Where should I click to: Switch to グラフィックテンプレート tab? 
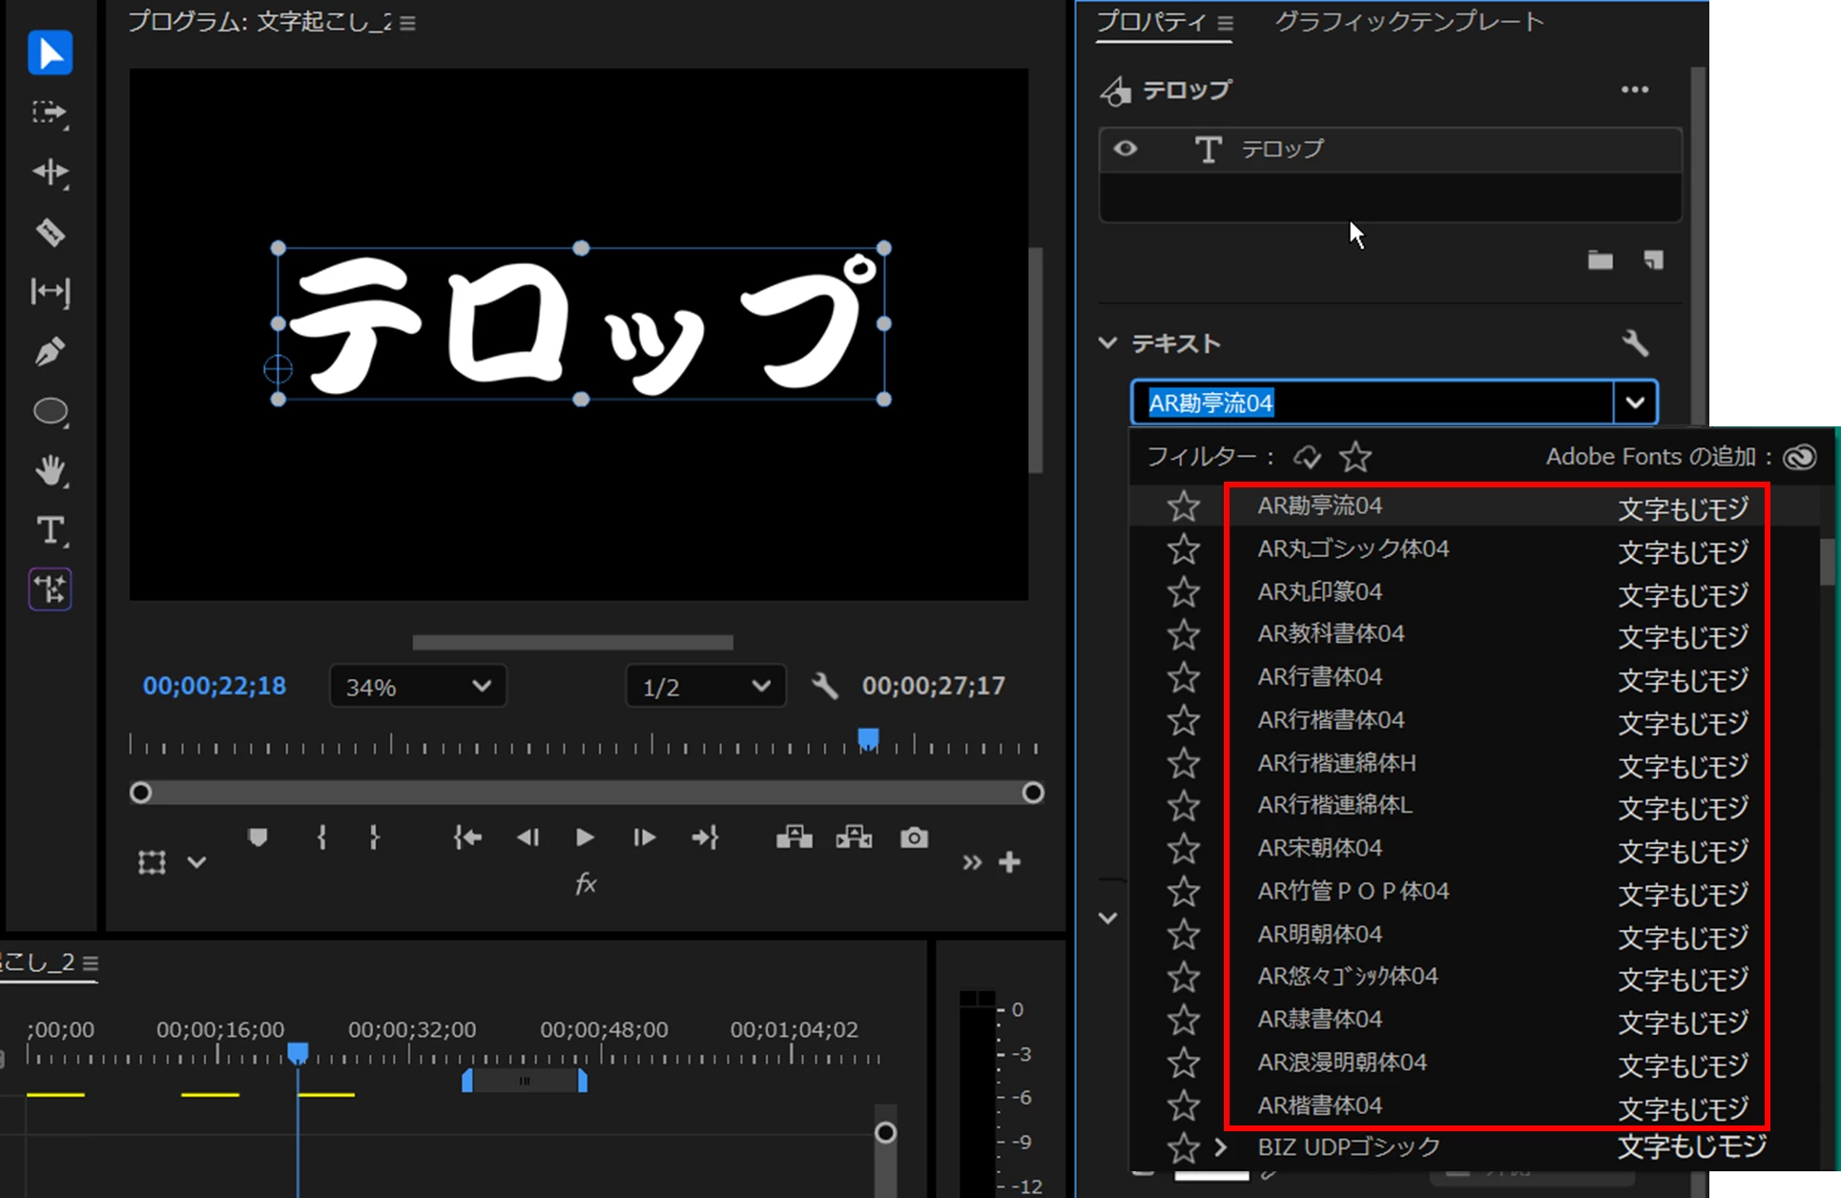tap(1409, 22)
